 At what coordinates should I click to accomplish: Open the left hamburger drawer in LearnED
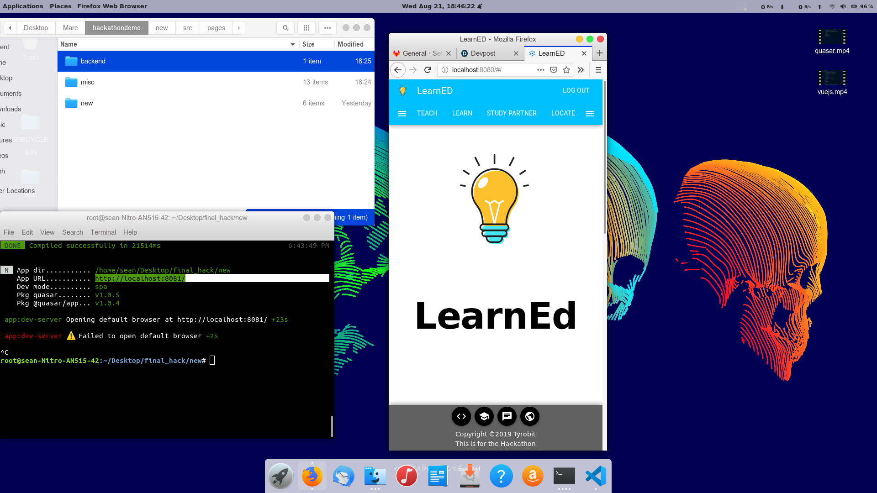pyautogui.click(x=402, y=114)
